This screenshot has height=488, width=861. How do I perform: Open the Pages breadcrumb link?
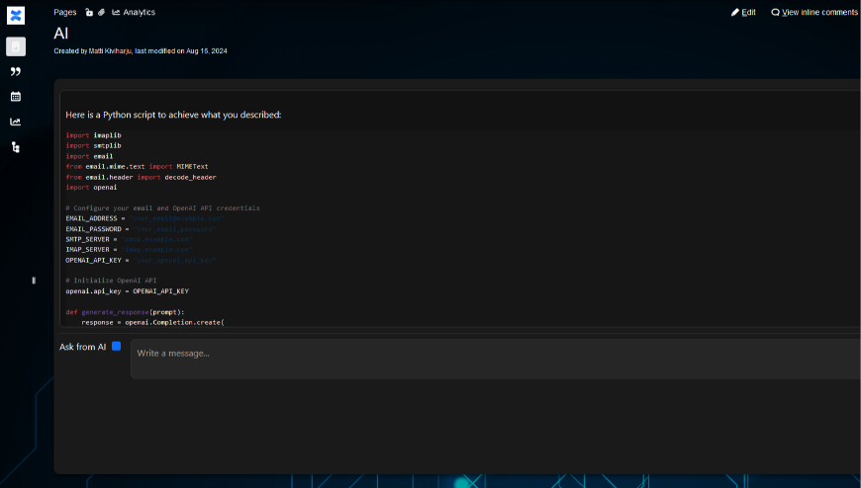pyautogui.click(x=64, y=12)
